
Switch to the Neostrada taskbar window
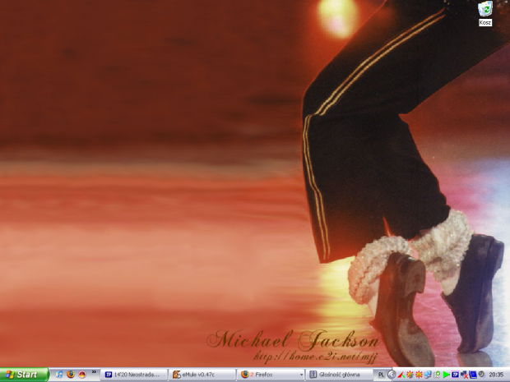134,375
